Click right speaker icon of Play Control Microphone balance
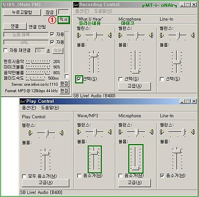Image resolution: width=199 pixels, height=197 pixels. pyautogui.click(x=151, y=132)
